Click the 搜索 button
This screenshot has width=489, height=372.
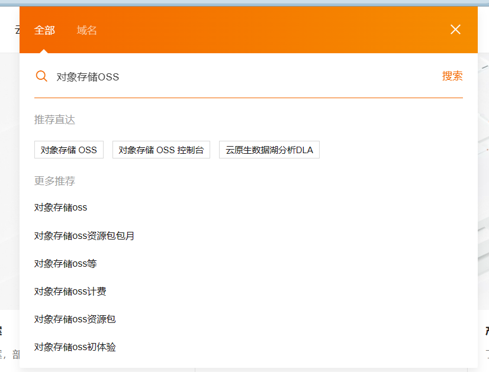[452, 76]
